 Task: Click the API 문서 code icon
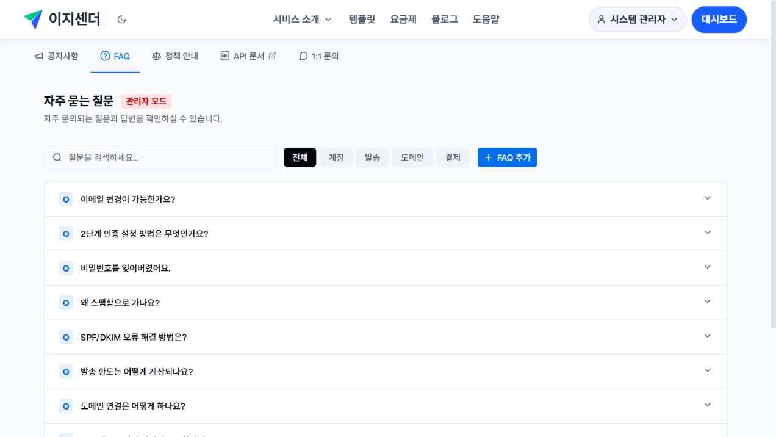tap(225, 56)
